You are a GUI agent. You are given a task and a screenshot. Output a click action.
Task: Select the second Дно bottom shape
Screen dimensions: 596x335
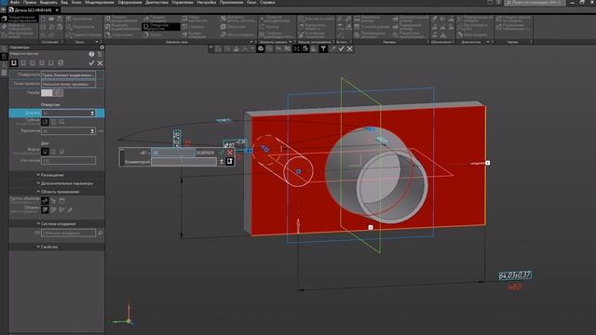[x=54, y=152]
